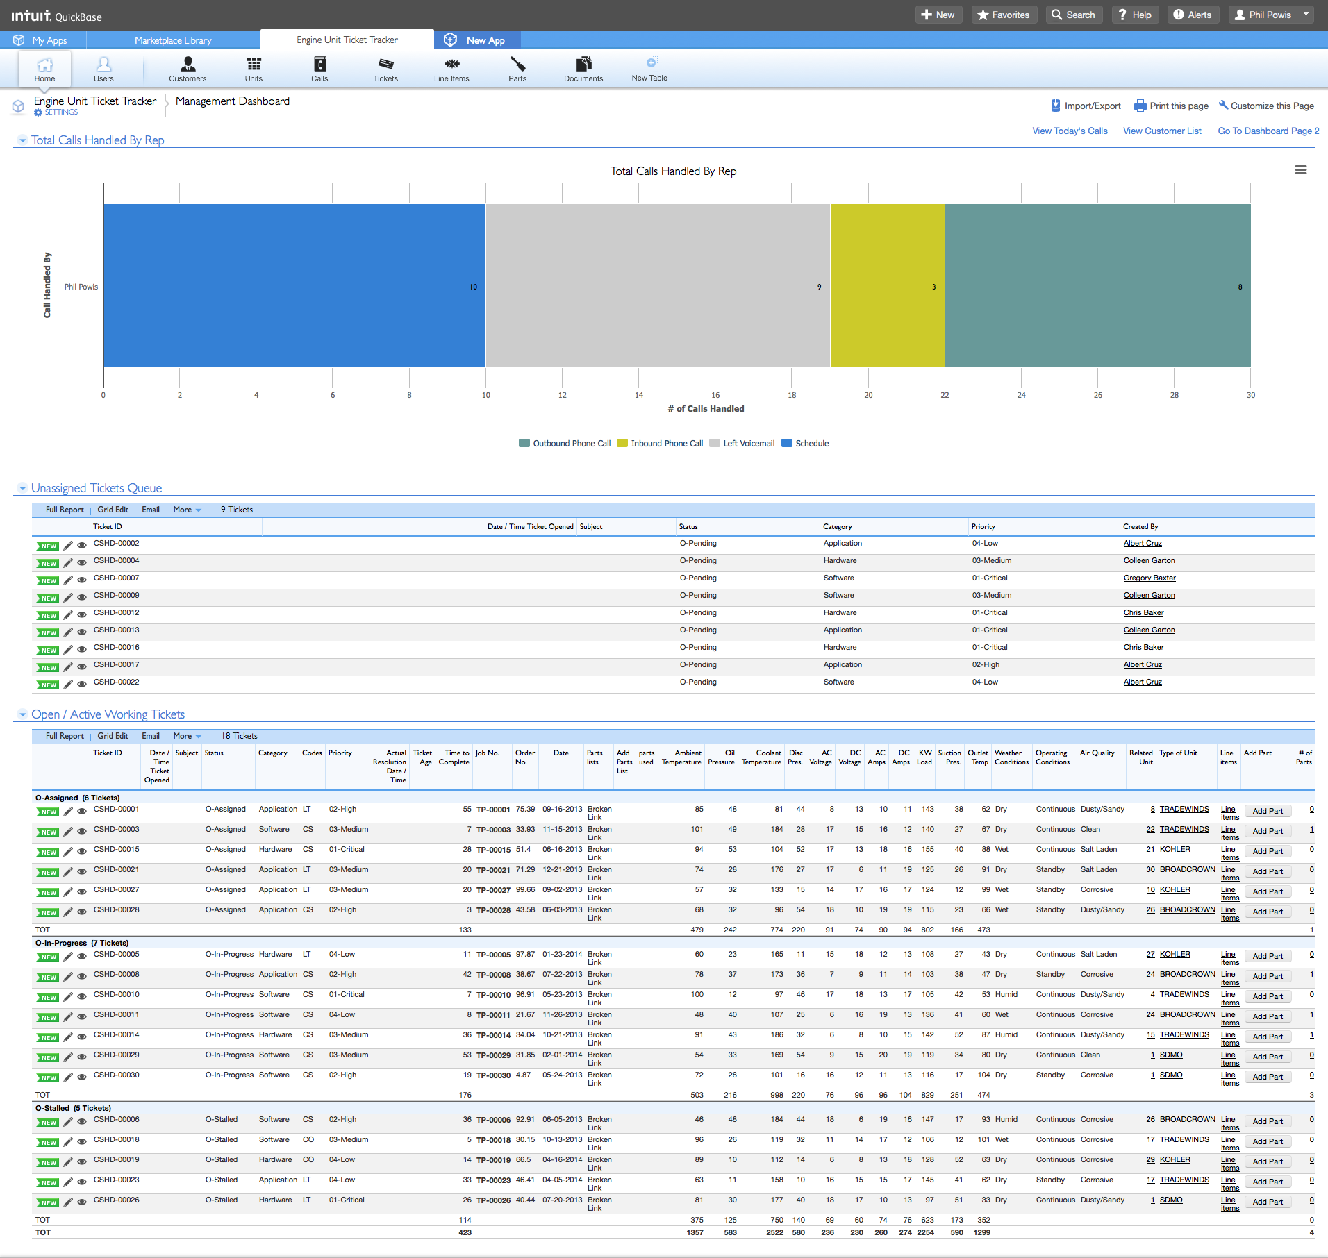Switch to Marketplace Library tab
Image resolution: width=1328 pixels, height=1258 pixels.
point(173,40)
